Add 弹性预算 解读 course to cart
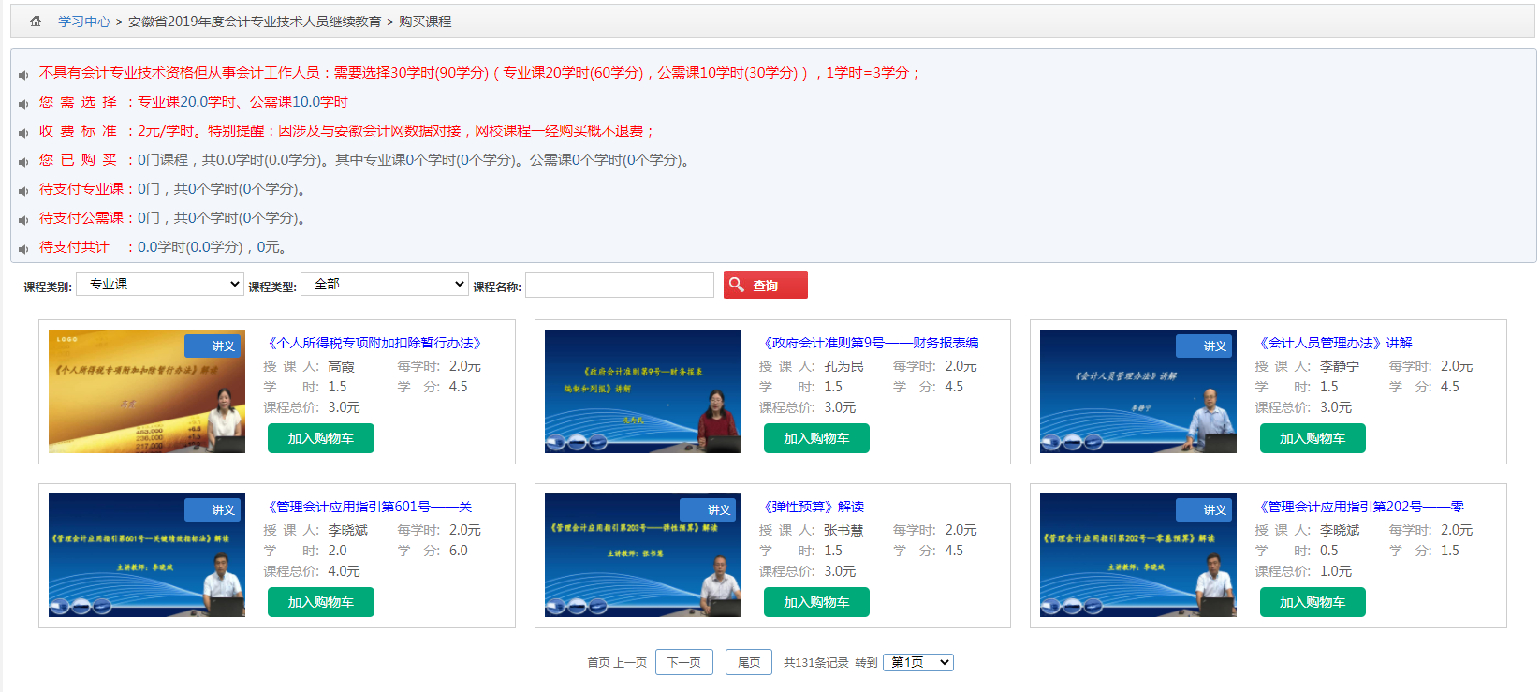This screenshot has width=1540, height=692. (x=815, y=603)
